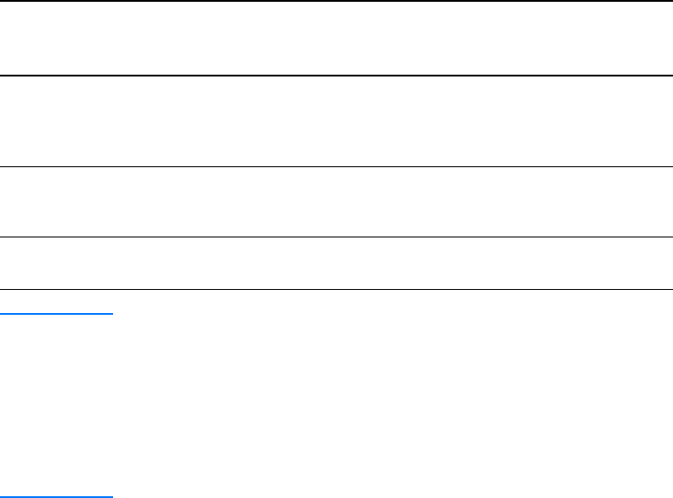Click inside the second table row
This screenshot has width=673, height=498.
click(336, 121)
